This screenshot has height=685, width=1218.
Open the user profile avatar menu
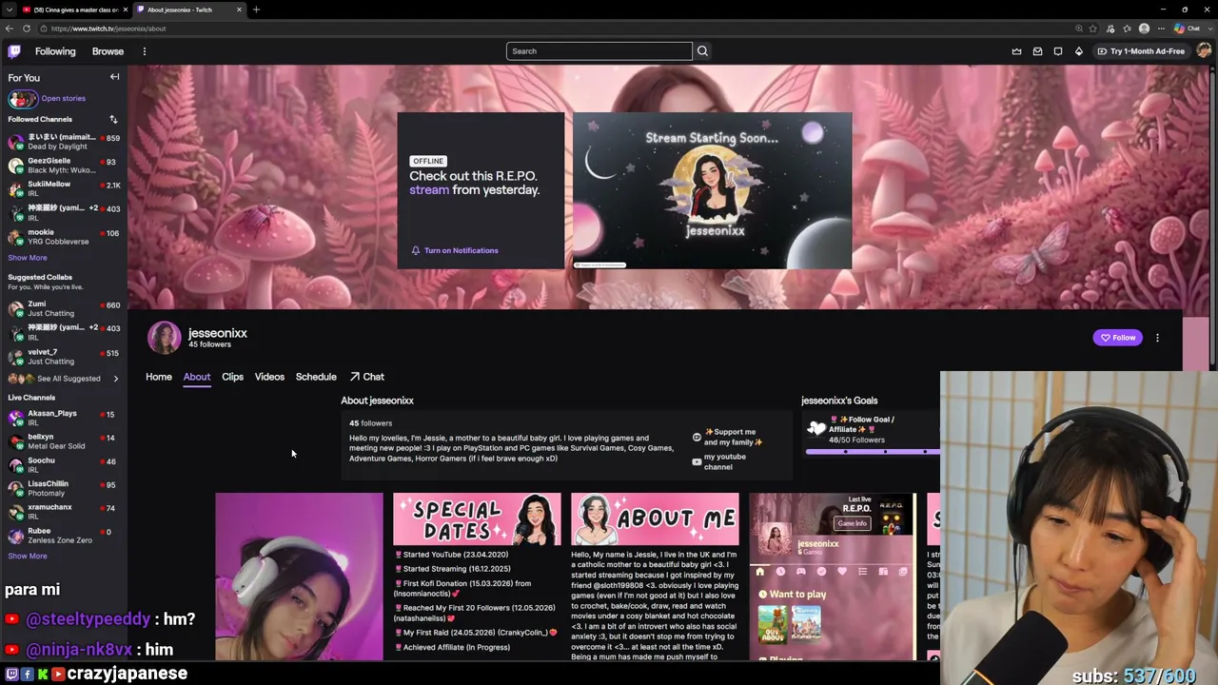point(1204,51)
